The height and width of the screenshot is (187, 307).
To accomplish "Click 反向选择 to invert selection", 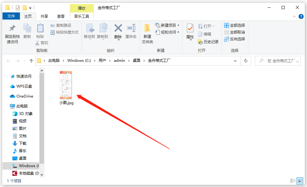I will click(234, 39).
